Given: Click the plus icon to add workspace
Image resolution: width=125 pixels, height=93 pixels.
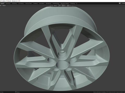Looking at the screenshot, I should tap(77, 4).
